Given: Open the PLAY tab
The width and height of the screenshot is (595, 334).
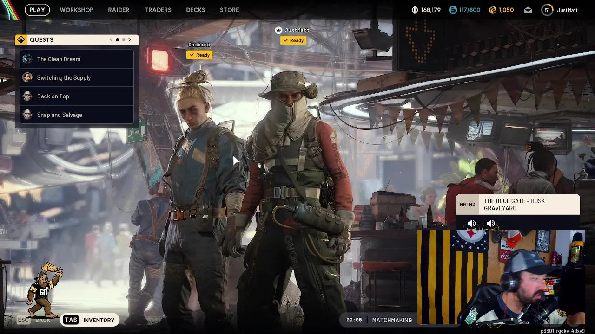Looking at the screenshot, I should [37, 10].
